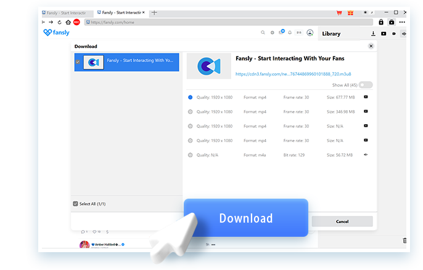Click the fansly logo
The height and width of the screenshot is (270, 423).
point(56,33)
